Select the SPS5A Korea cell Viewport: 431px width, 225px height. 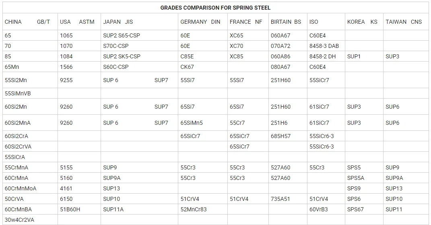point(364,178)
